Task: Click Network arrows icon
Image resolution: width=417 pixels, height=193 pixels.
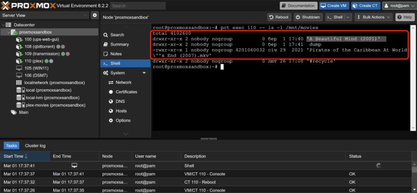Action: pos(111,82)
